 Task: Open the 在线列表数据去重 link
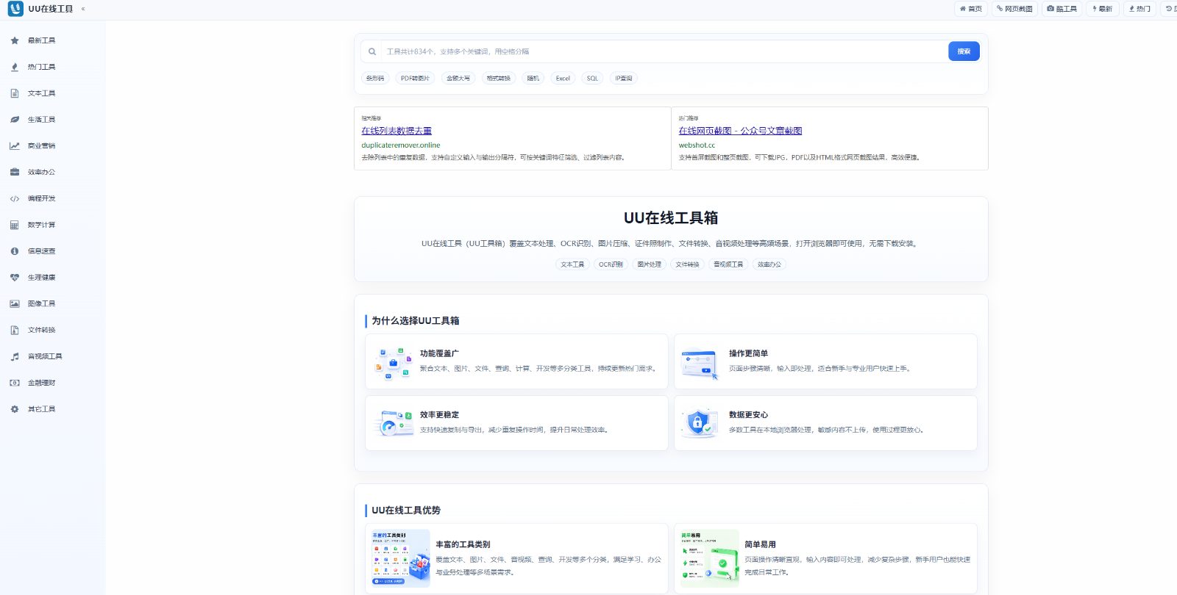point(397,131)
